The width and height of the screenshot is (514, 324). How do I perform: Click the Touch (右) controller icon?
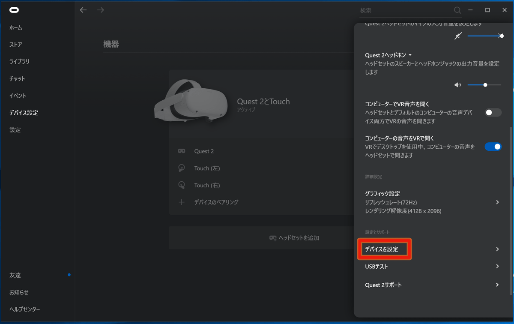click(182, 185)
